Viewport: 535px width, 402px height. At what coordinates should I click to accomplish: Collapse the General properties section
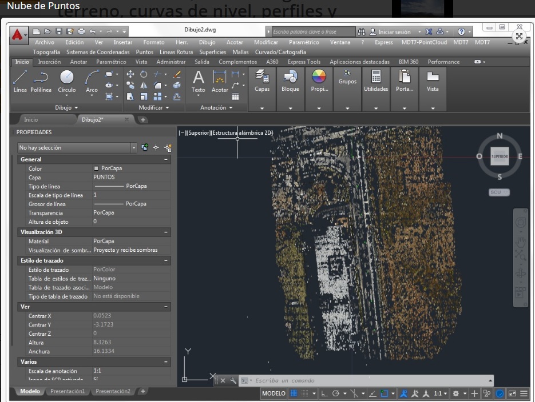[x=166, y=159]
